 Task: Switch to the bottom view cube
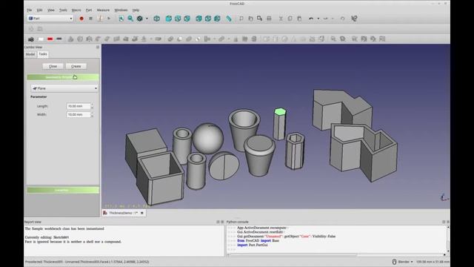point(208,19)
